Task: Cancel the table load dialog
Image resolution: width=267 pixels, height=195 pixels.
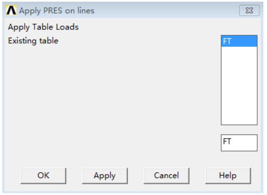Action: [x=166, y=175]
